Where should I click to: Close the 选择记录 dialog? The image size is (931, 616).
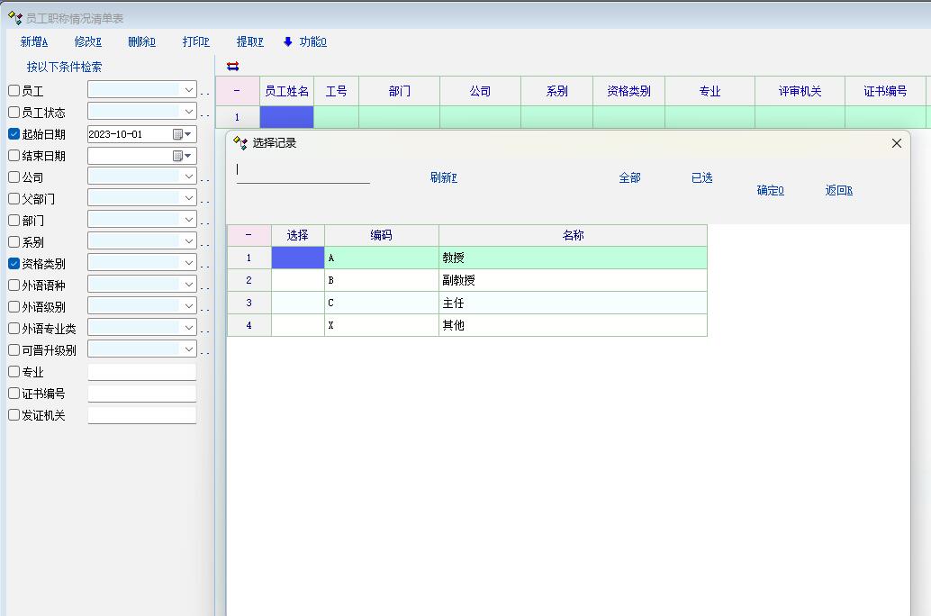[896, 143]
